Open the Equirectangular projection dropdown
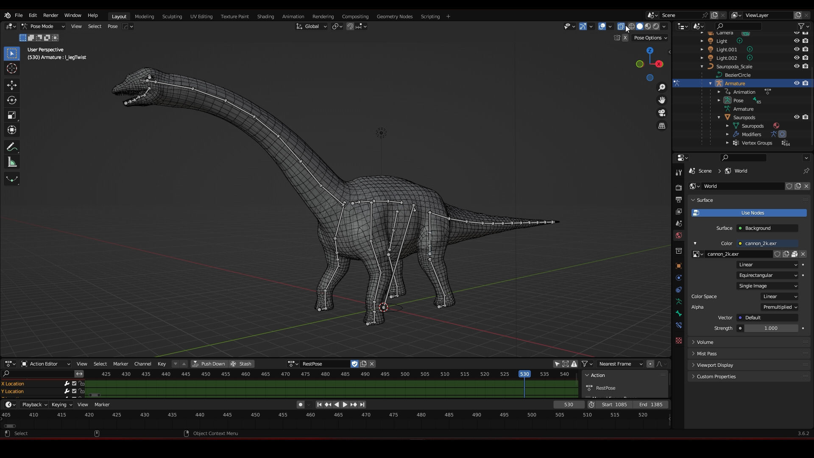Viewport: 814px width, 458px height. click(768, 275)
